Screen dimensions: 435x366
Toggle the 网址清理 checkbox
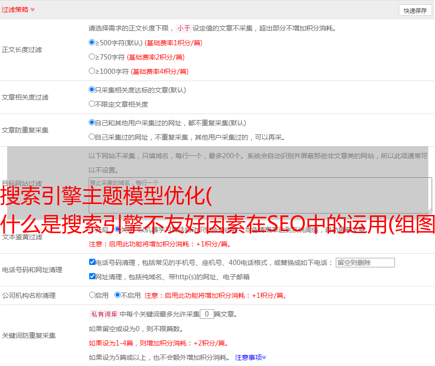pos(92,276)
